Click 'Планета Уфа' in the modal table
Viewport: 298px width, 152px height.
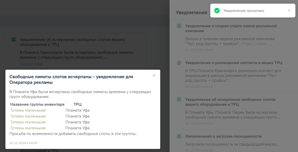[77, 110]
